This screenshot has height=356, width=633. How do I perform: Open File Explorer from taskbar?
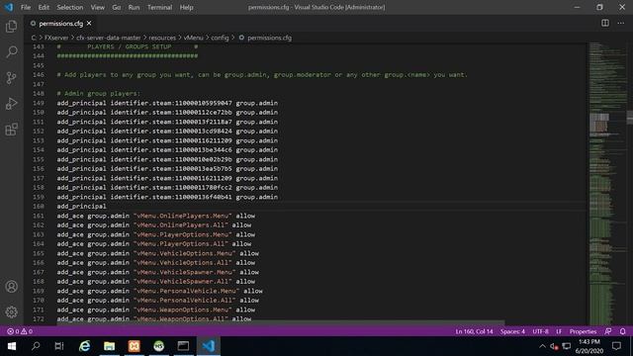110,346
